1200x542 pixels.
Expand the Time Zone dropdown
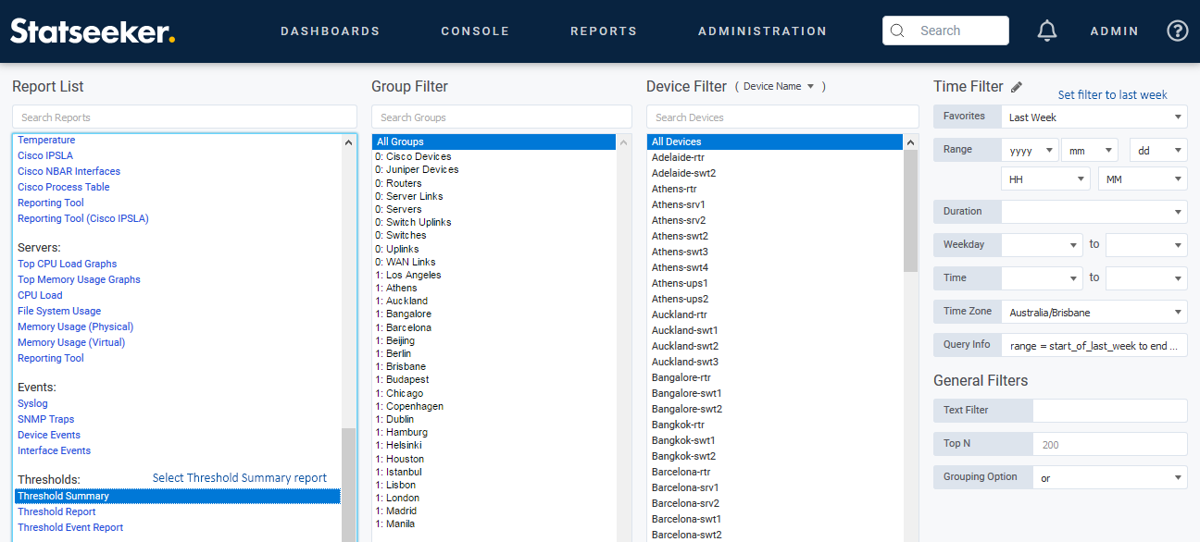pos(1094,313)
